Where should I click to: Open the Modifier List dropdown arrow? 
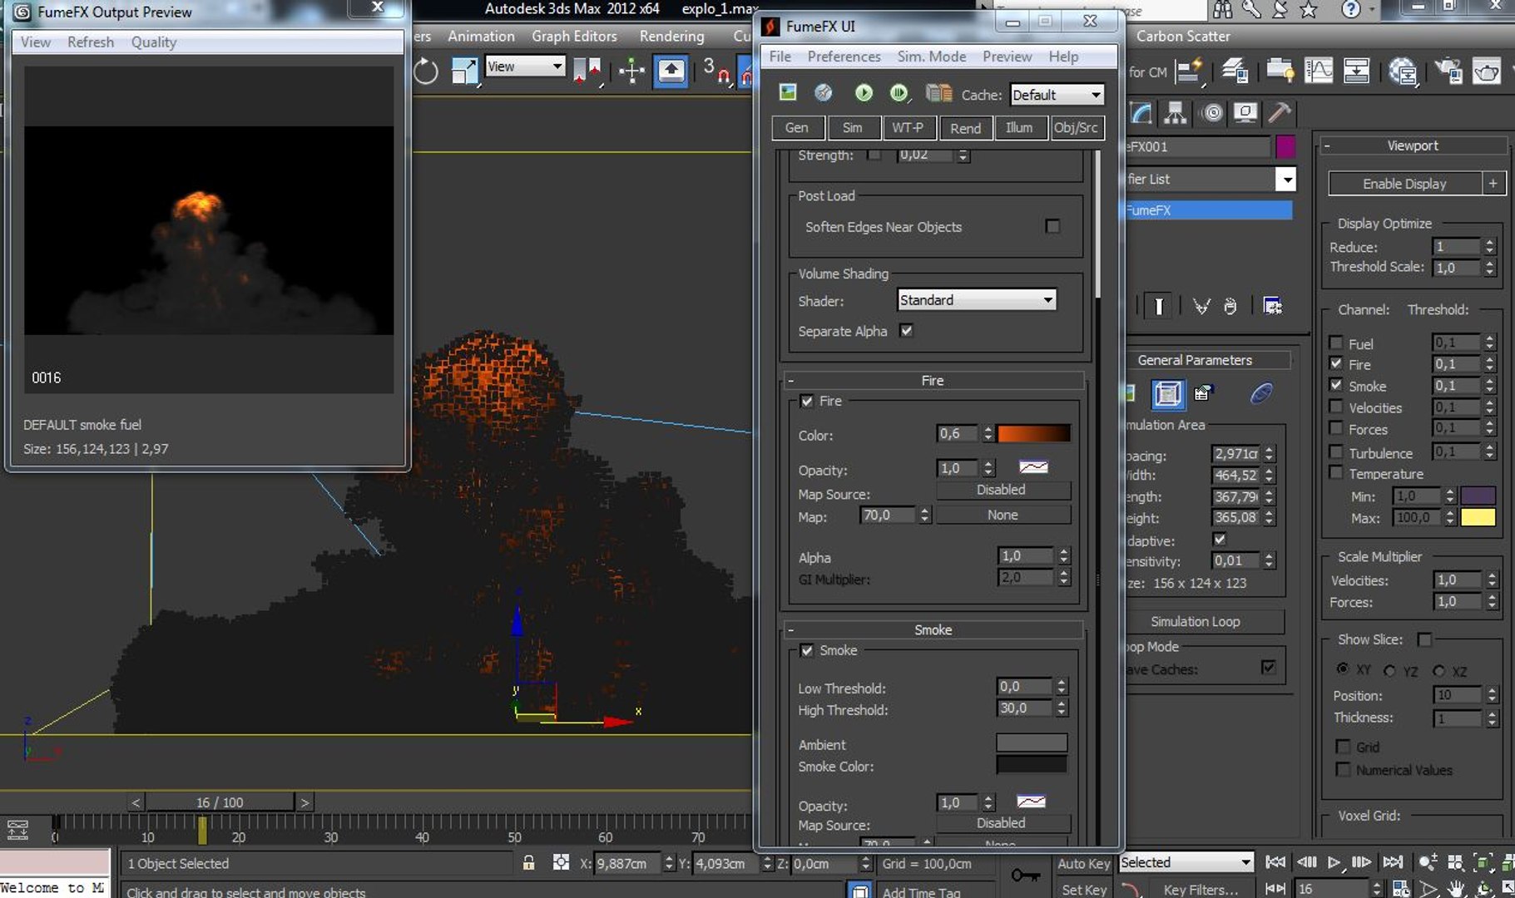1286,179
